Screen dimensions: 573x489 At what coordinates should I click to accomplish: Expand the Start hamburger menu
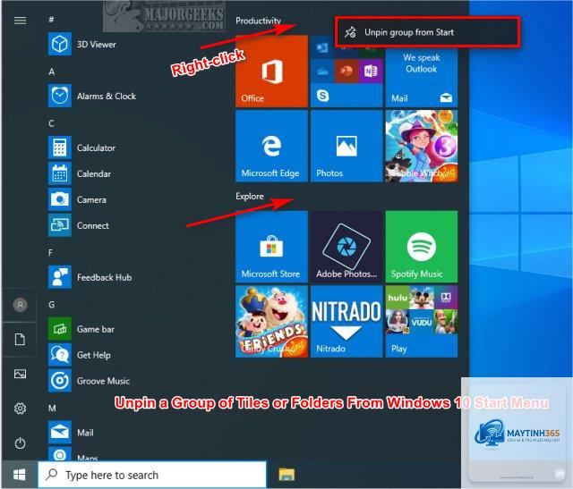pos(20,21)
